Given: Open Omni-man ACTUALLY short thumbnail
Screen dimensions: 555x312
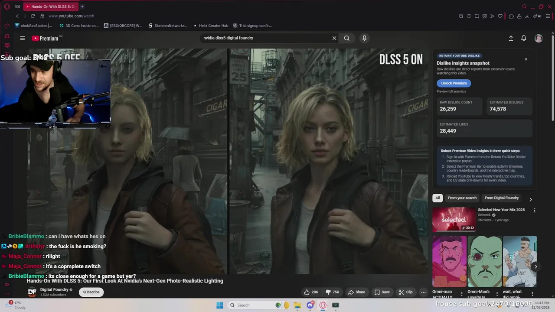Looking at the screenshot, I should click(449, 261).
